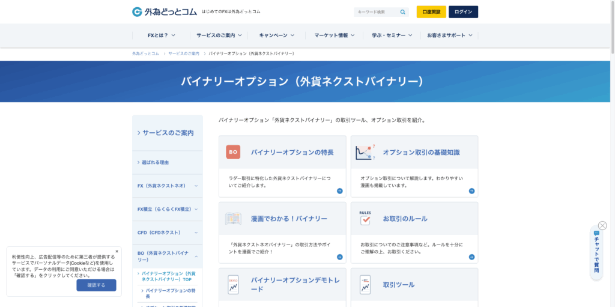The image size is (615, 307).
Task: Click the 口座開設 button
Action: (431, 12)
